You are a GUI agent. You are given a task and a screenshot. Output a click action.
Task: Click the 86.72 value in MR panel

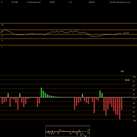point(127,80)
